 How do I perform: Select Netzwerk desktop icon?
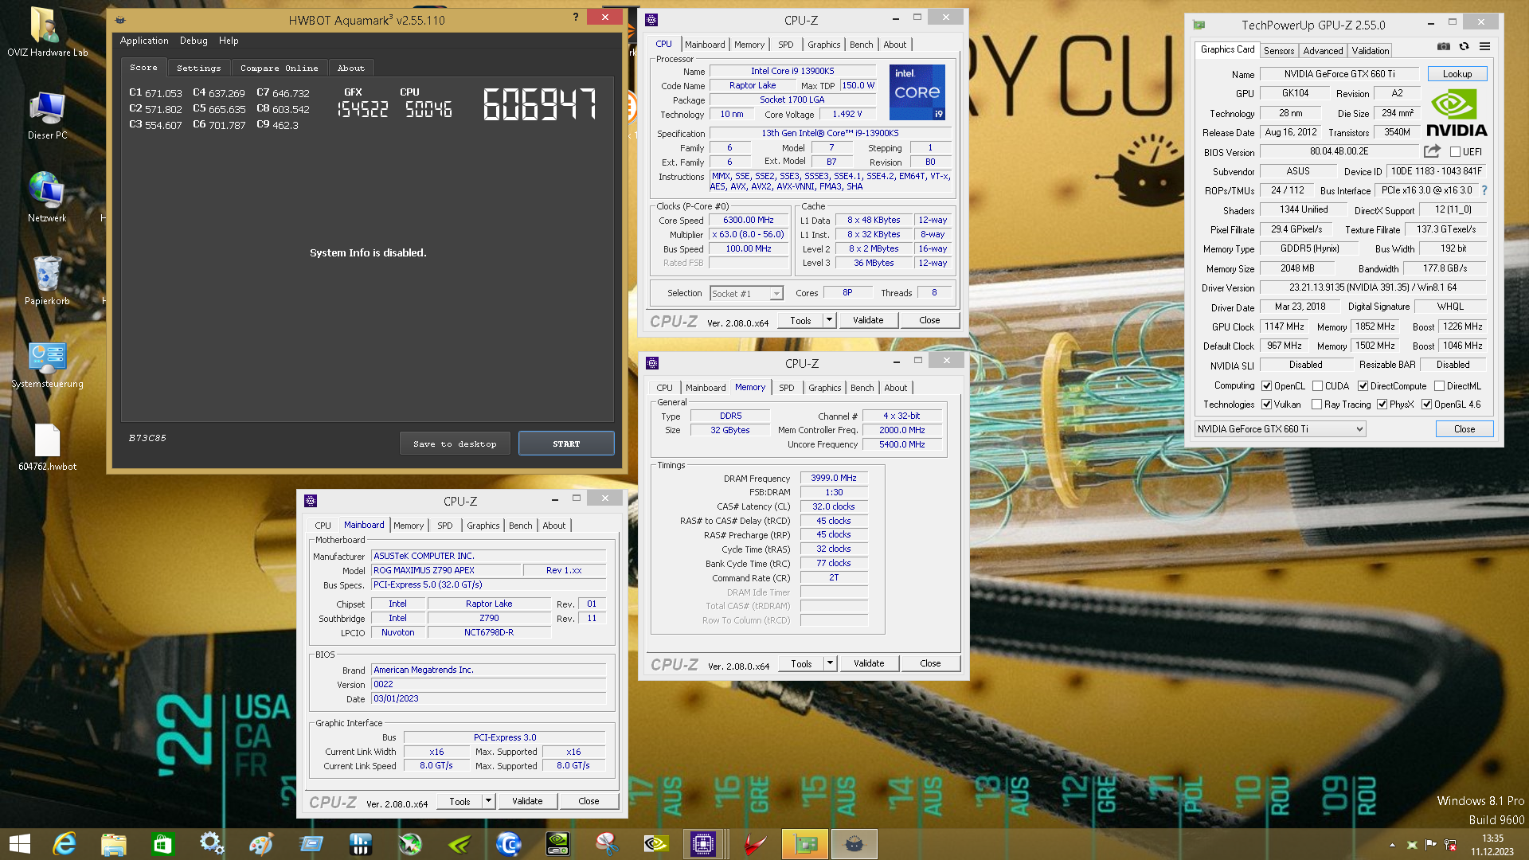[47, 197]
